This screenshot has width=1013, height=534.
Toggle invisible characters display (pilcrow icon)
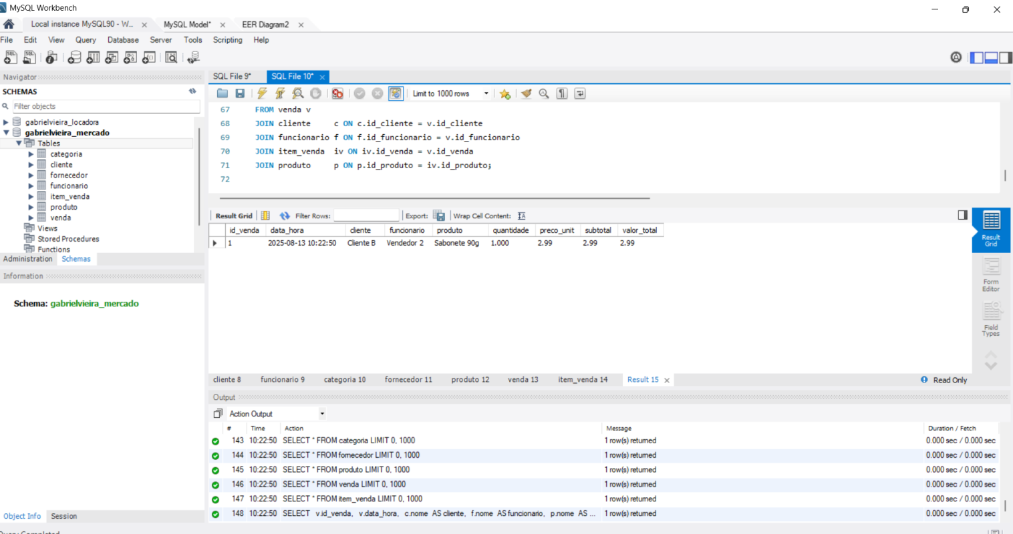(562, 93)
